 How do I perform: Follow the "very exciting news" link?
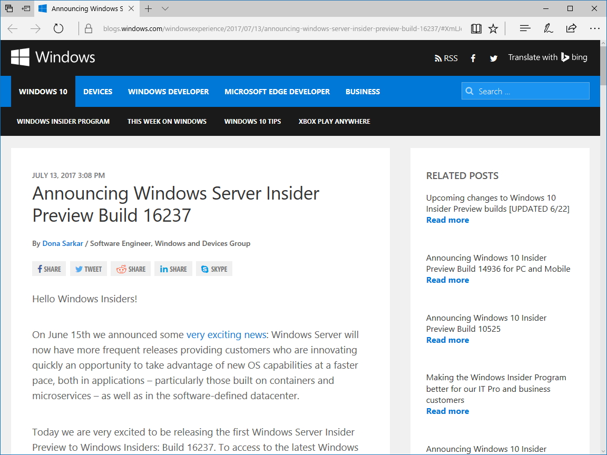click(226, 334)
